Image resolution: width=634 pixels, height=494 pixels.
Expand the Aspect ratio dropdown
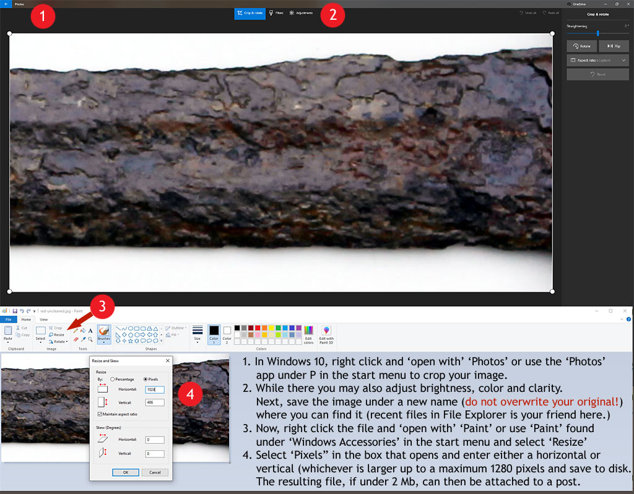597,60
